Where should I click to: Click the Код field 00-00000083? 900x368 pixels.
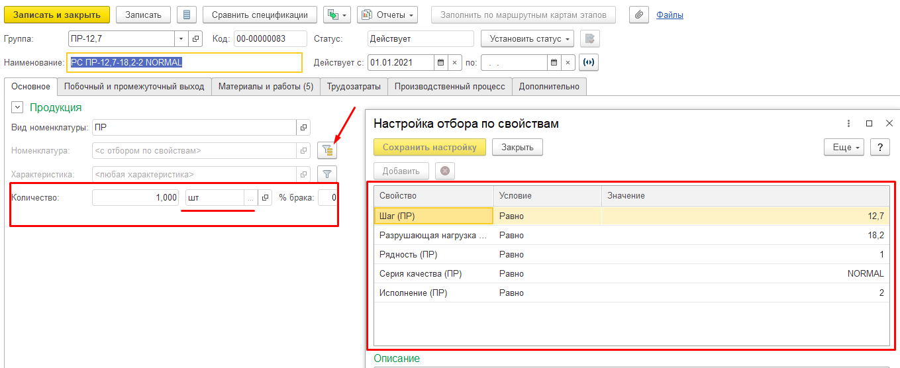[270, 39]
